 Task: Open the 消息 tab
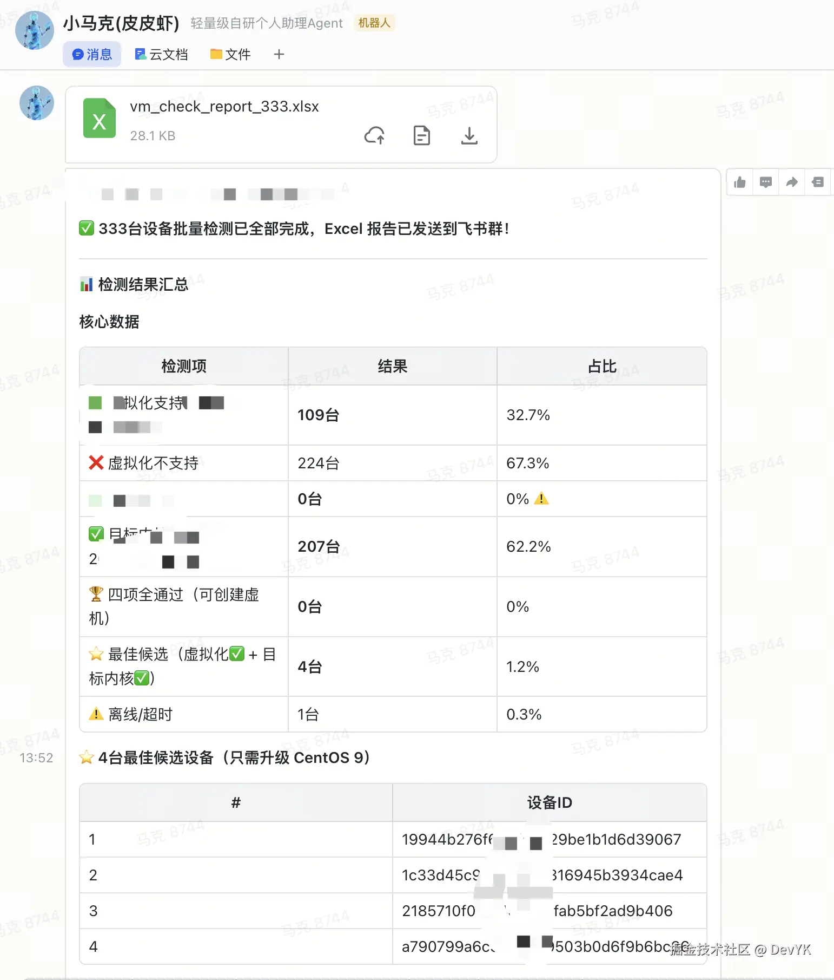tap(92, 55)
